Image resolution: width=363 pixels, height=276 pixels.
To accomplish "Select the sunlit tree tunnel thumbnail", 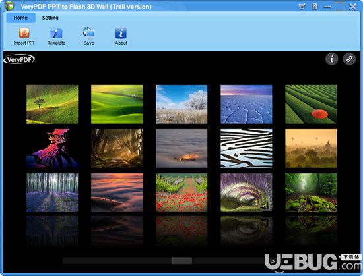I will coord(117,148).
